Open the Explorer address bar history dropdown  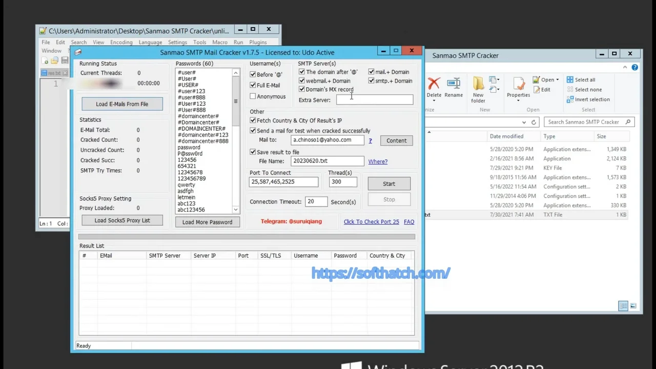[524, 122]
